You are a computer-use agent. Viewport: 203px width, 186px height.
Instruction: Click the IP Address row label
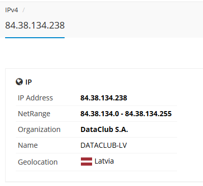(x=35, y=98)
